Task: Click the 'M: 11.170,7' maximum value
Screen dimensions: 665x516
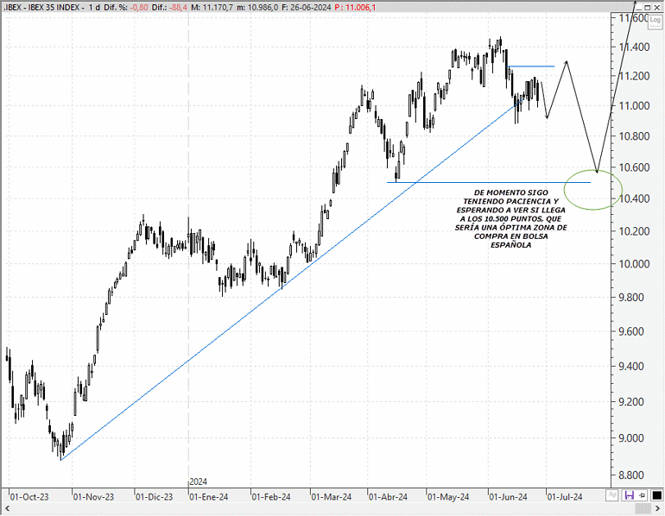Action: click(212, 7)
